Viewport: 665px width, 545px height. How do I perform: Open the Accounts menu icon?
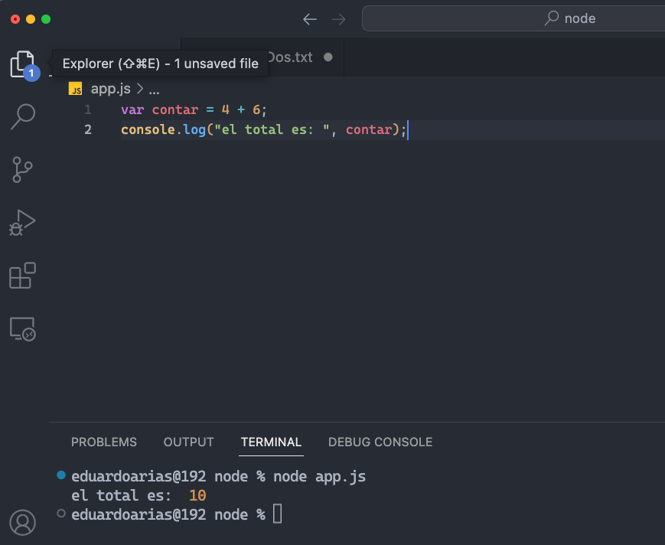(22, 523)
